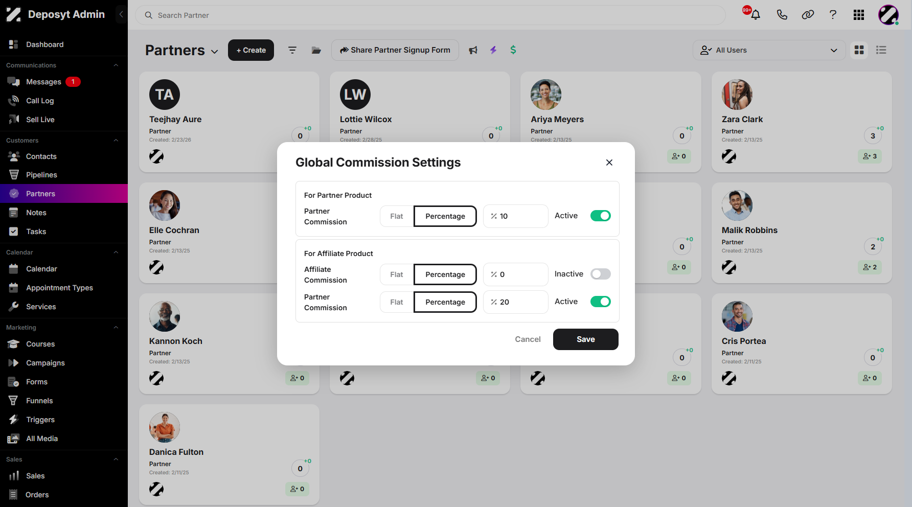Image resolution: width=912 pixels, height=507 pixels.
Task: Collapse the sidebar with the arrow icon
Action: pos(121,14)
